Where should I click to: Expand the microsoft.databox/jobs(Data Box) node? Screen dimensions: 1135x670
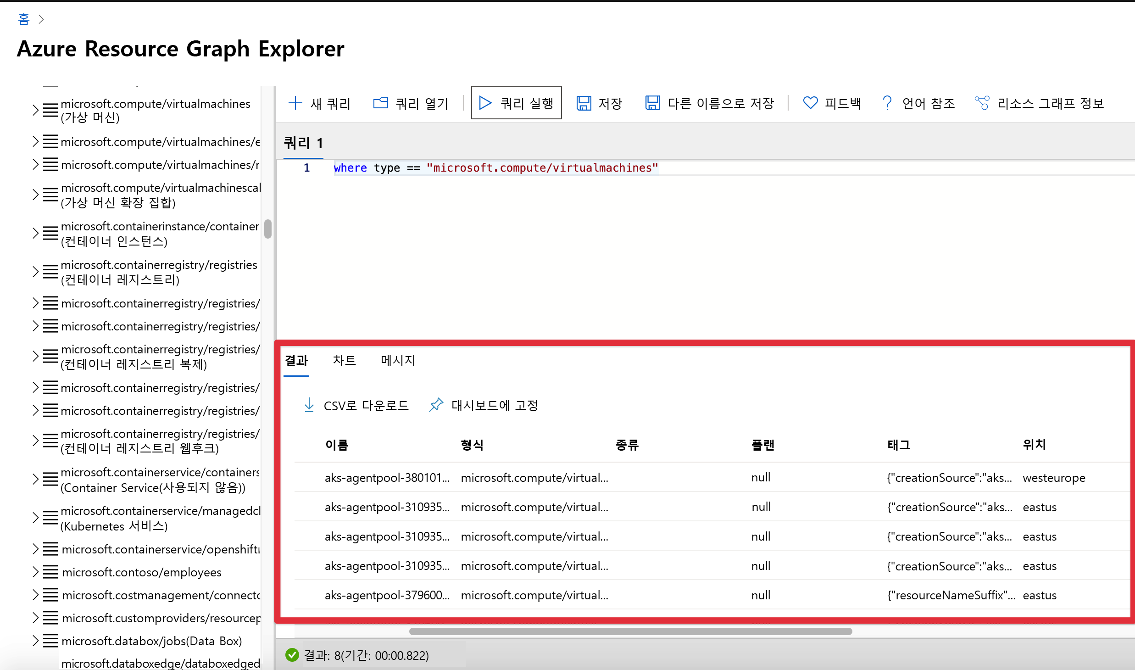(x=35, y=641)
